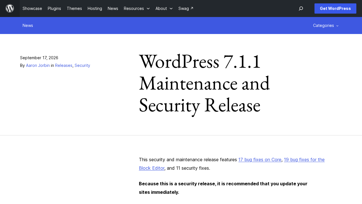The width and height of the screenshot is (362, 204).
Task: Expand the Resources submenu chevron
Action: tap(148, 8)
